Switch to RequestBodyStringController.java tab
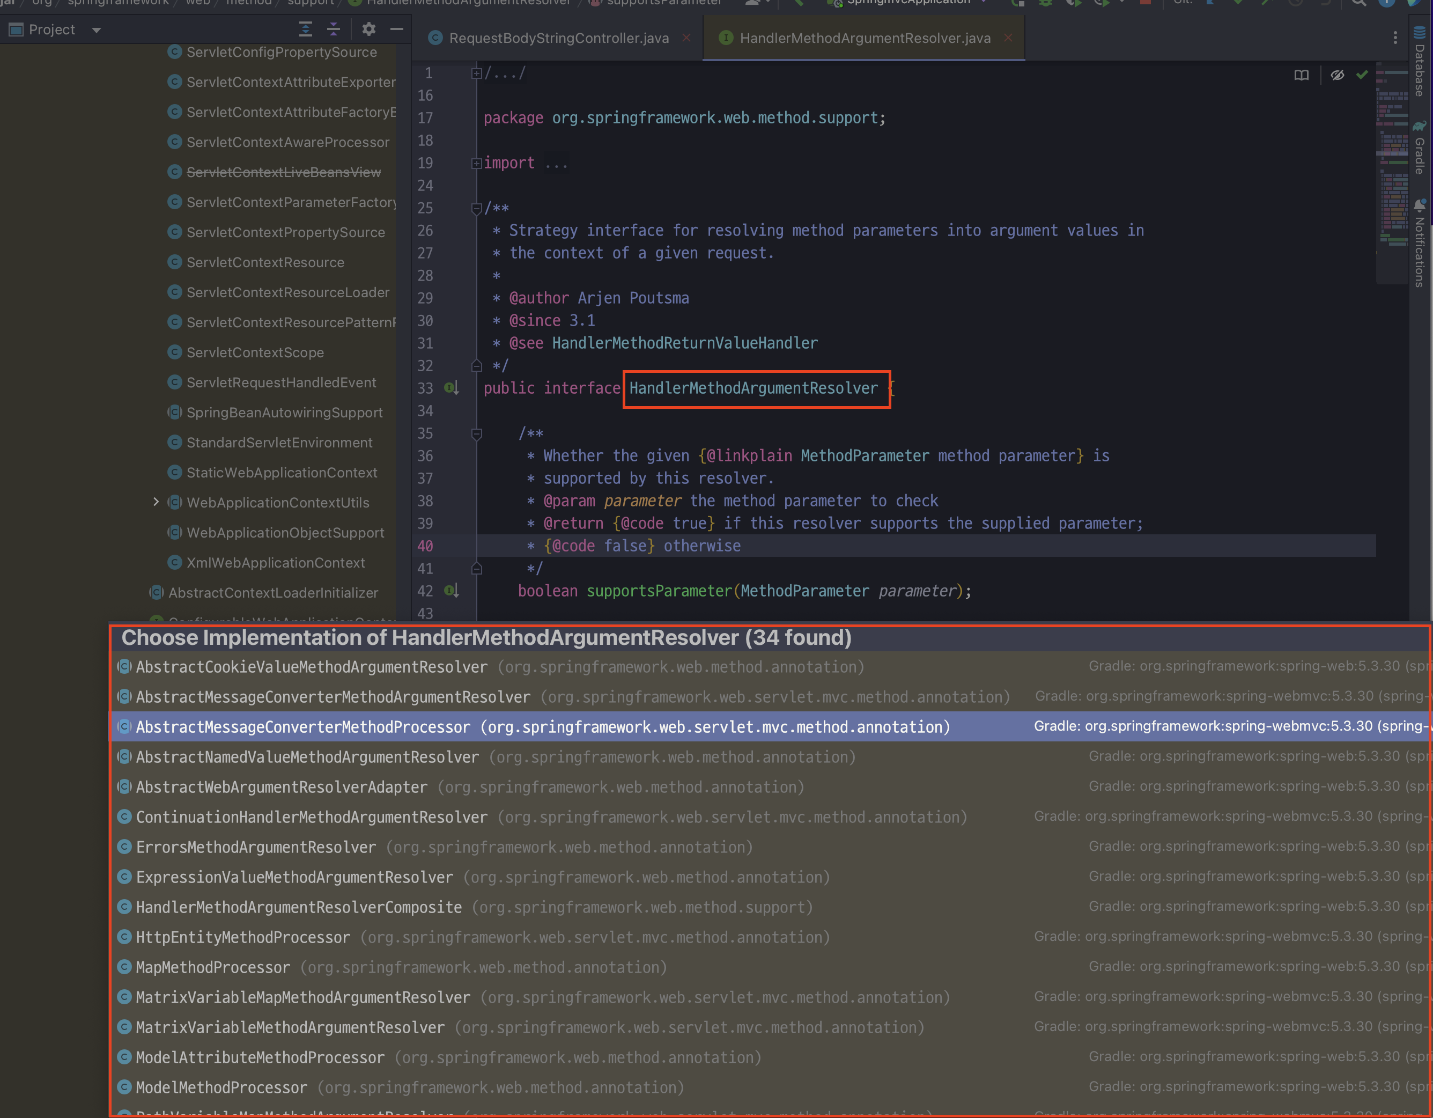Screen dimensions: 1433x1118 click(x=558, y=38)
